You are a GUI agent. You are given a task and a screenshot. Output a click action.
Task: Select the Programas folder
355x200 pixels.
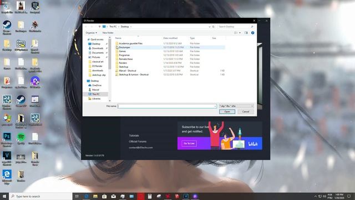coord(124,55)
